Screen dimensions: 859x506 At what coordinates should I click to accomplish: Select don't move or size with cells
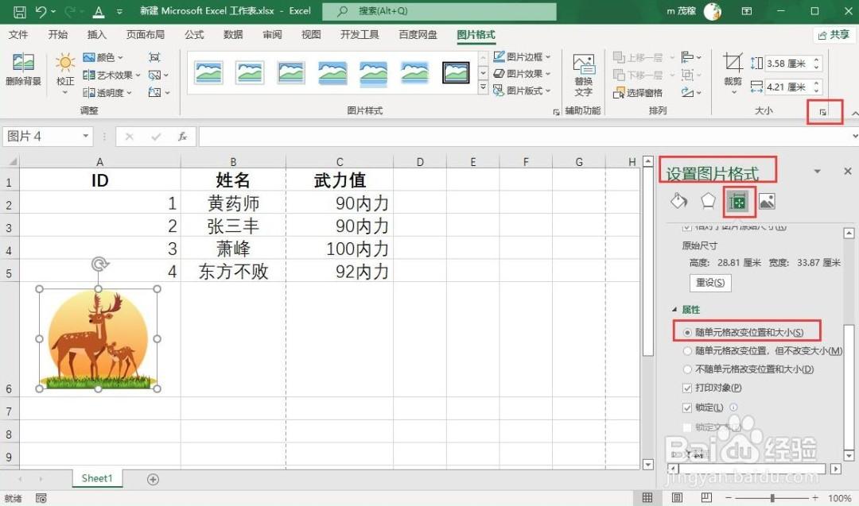point(687,369)
